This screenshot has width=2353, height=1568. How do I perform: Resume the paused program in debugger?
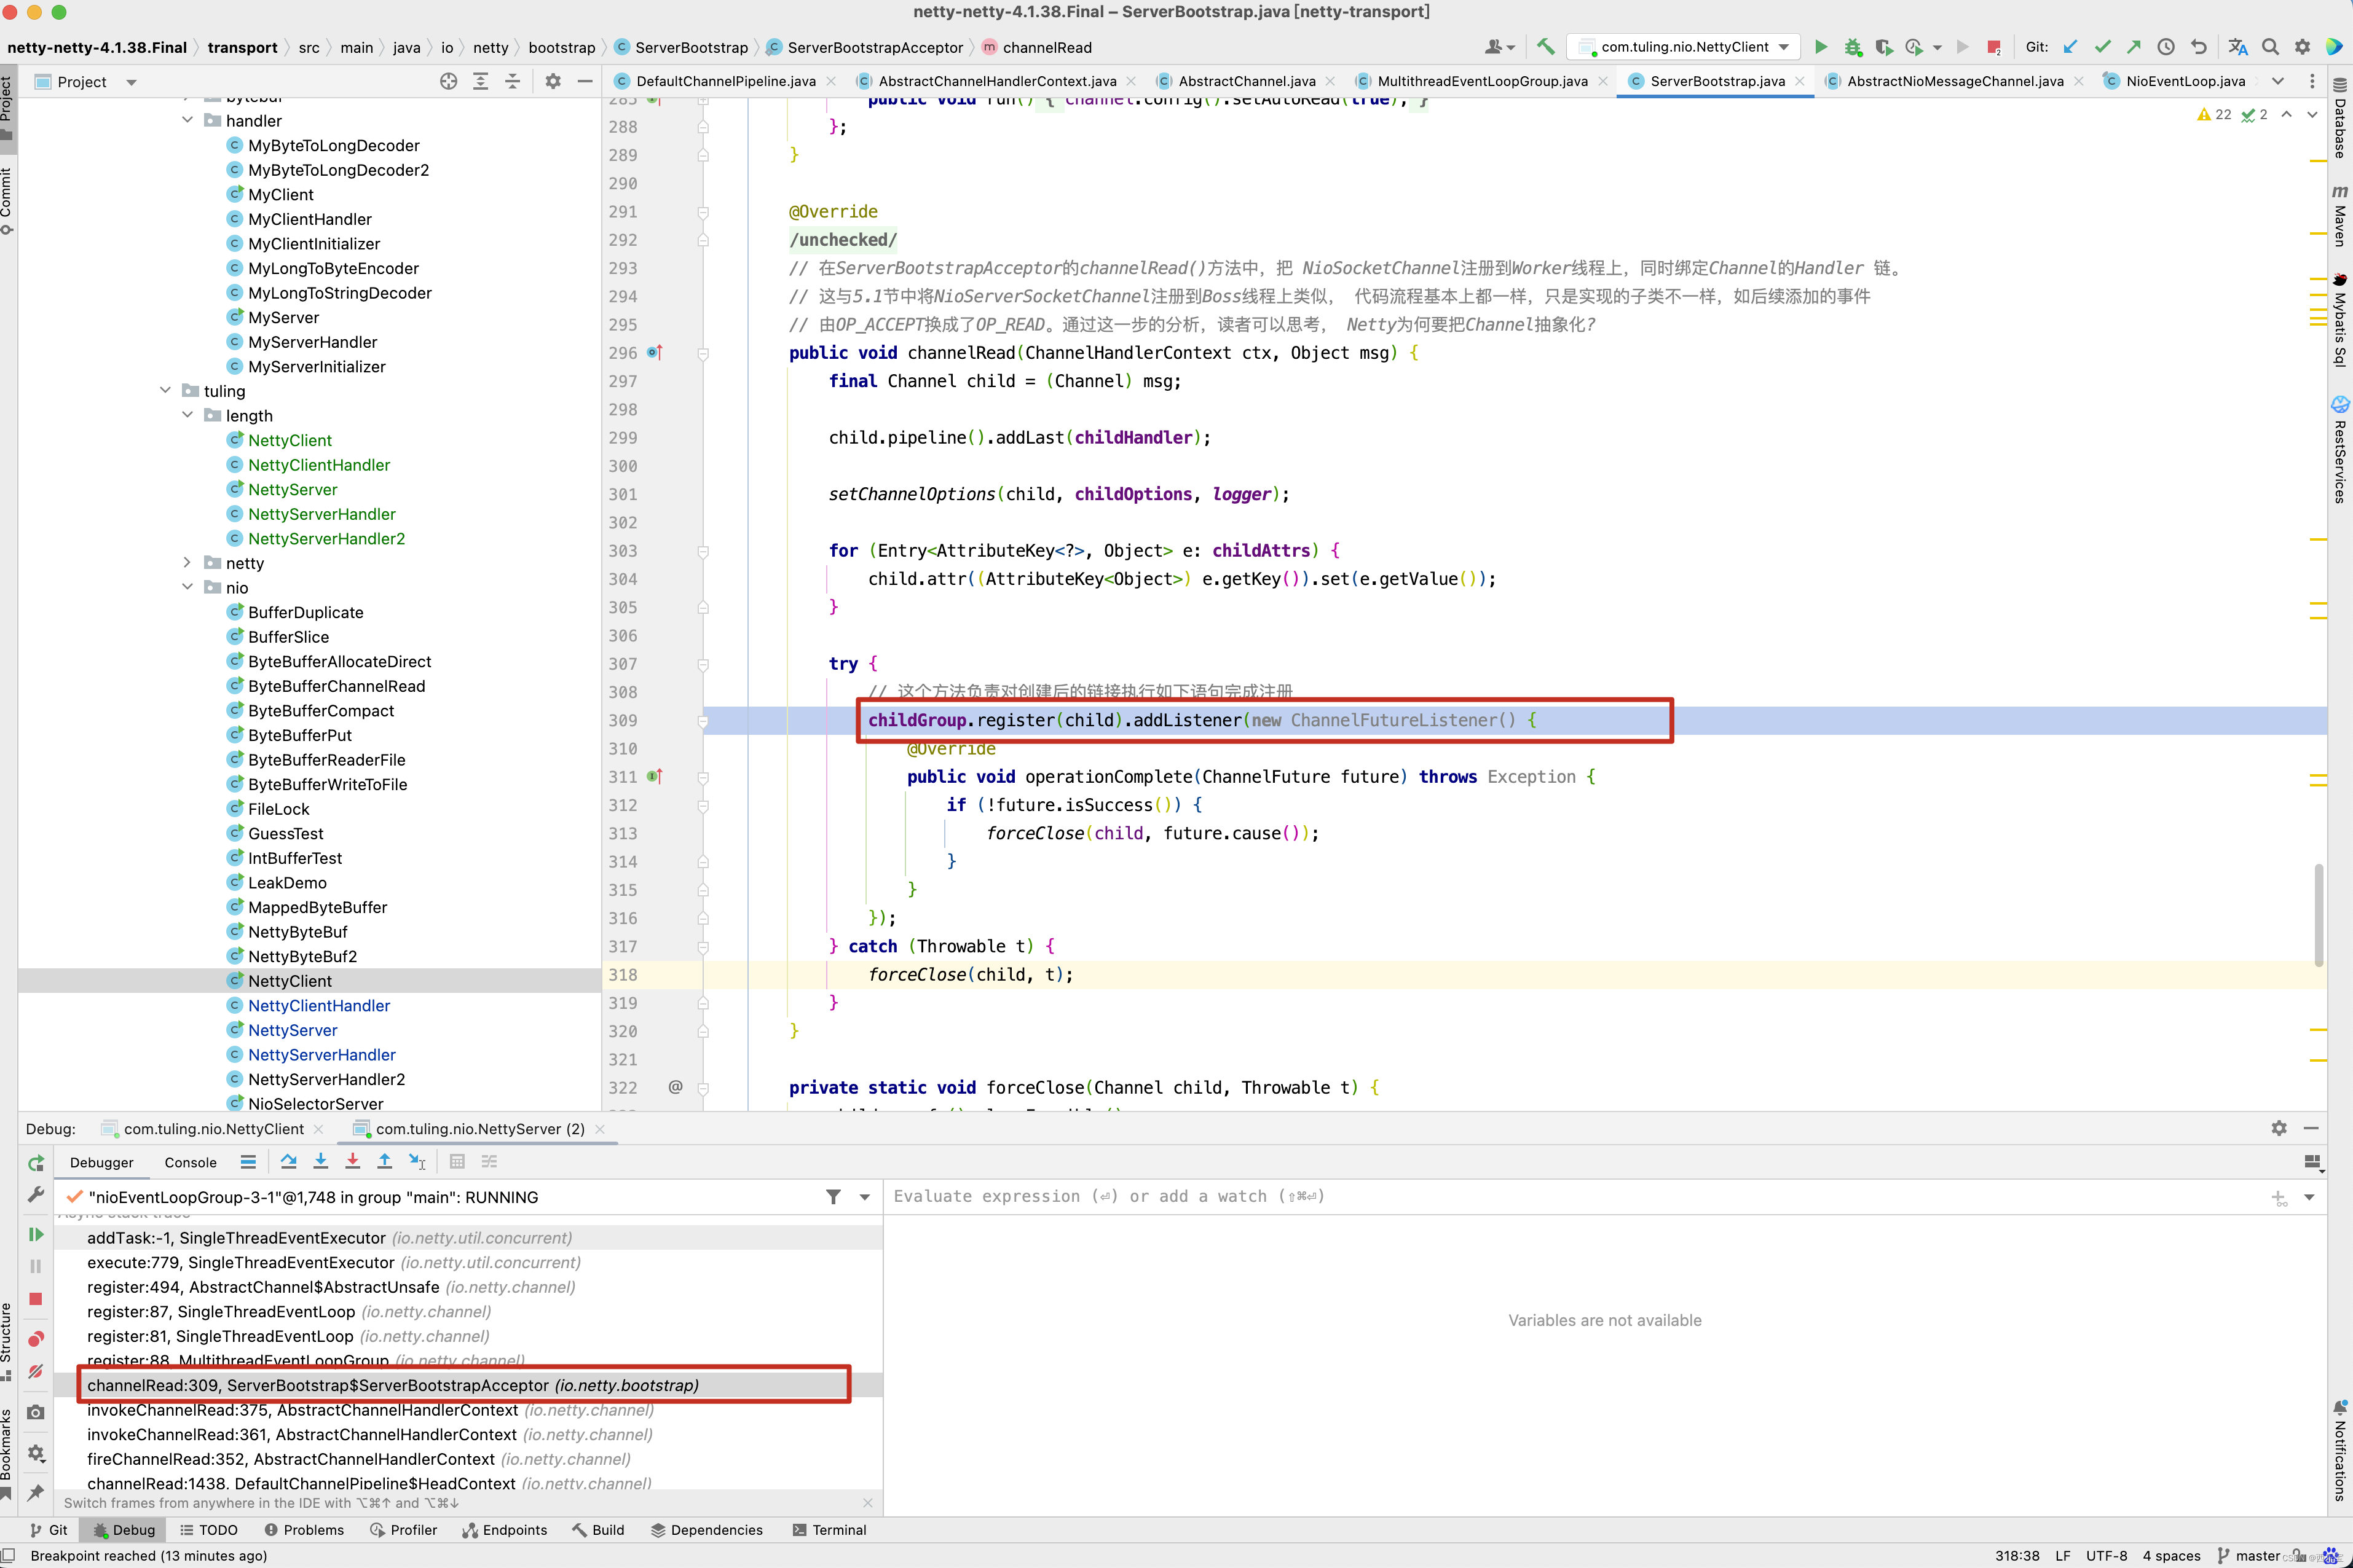click(x=36, y=1234)
